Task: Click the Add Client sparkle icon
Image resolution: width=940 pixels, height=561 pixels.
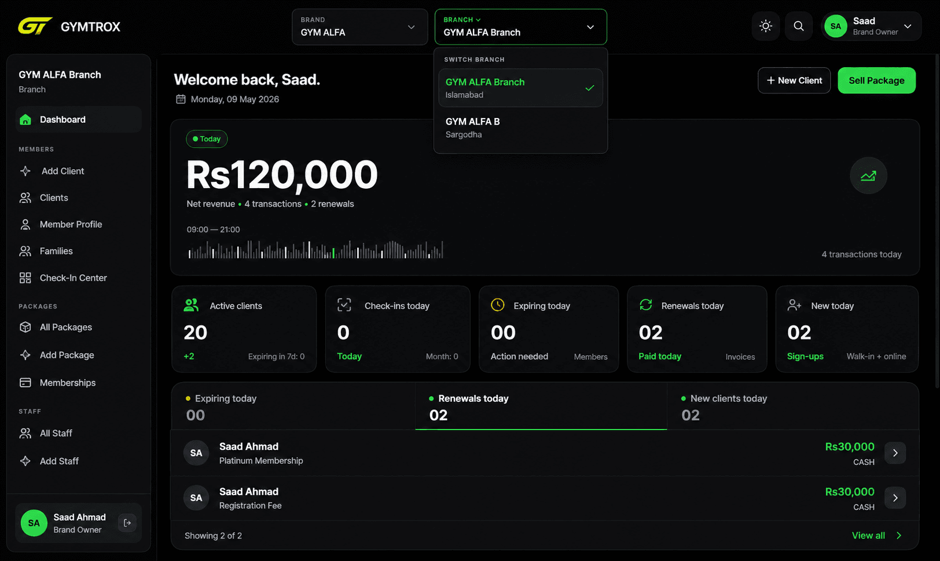Action: pos(25,171)
